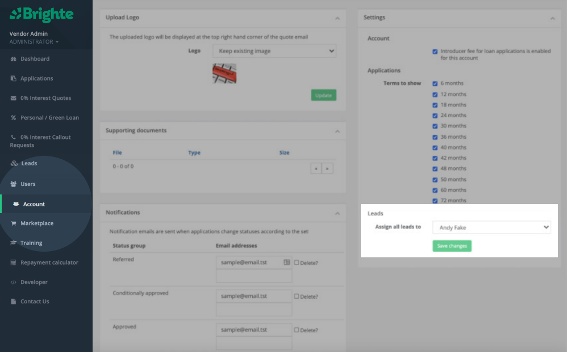Click the uploaded logo thumbnail
Screen dimensions: 567x352
pyautogui.click(x=224, y=74)
